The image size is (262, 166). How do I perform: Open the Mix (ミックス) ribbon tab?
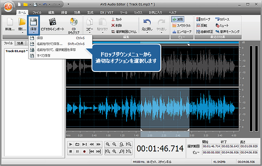point(138,13)
